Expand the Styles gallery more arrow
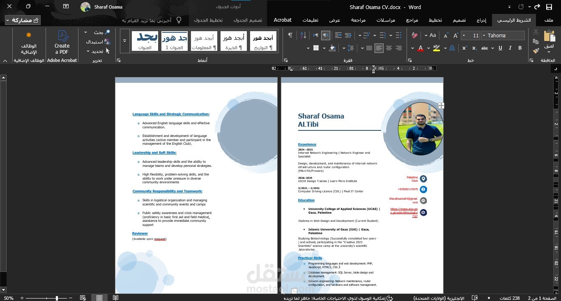561x301 pixels. click(x=124, y=41)
